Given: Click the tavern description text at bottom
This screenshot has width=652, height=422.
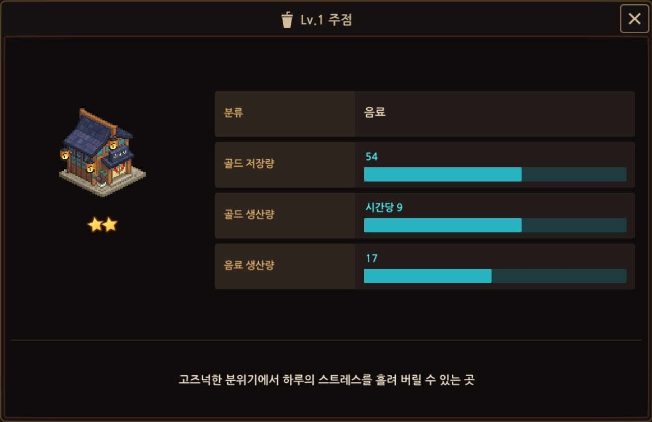Looking at the screenshot, I should [x=327, y=380].
